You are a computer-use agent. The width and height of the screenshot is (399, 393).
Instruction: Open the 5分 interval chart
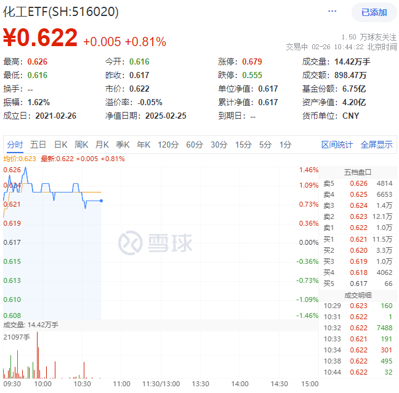click(265, 145)
